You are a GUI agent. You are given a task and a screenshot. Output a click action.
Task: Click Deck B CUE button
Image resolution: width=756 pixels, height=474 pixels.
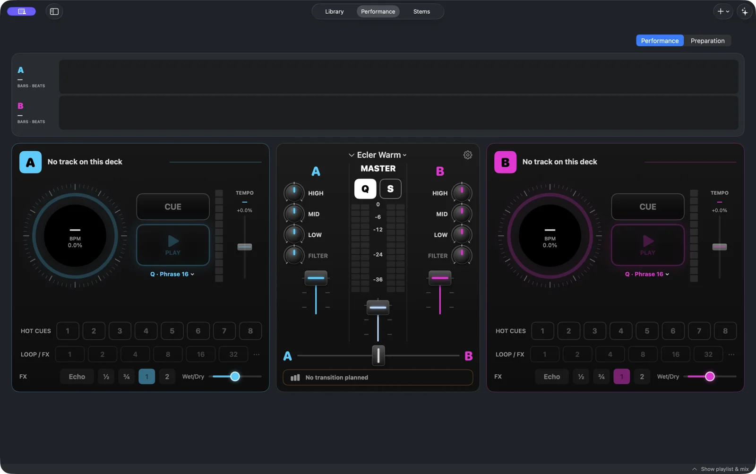click(648, 207)
